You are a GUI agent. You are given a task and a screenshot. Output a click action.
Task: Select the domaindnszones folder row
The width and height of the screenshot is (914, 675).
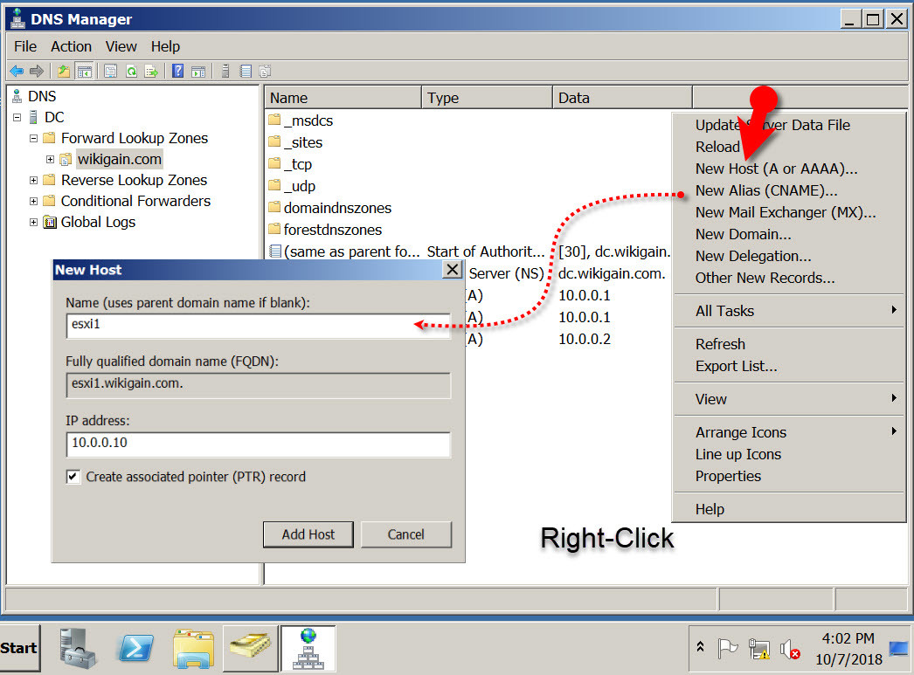[x=330, y=208]
